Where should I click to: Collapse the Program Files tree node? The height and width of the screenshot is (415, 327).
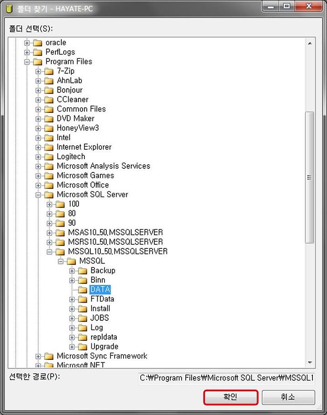click(27, 62)
